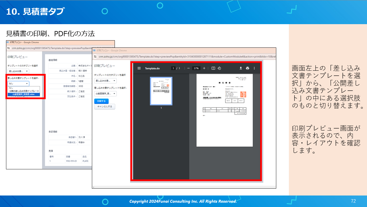Click the Zoho favicon in front window title bar
Viewport: 367px width, 207px height.
pyautogui.click(x=94, y=50)
